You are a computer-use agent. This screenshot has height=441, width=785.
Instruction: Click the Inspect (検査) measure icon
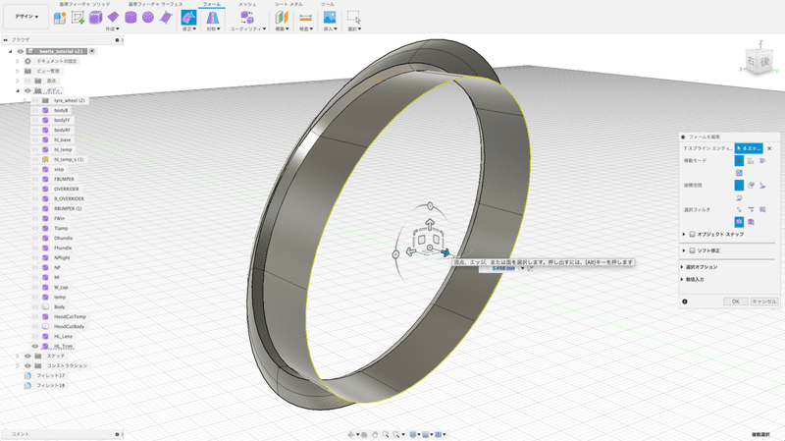point(305,18)
